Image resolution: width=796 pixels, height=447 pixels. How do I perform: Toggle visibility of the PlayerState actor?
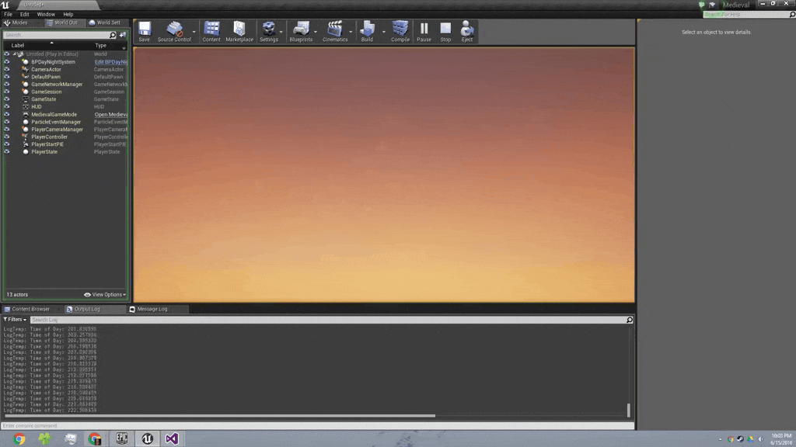click(7, 152)
